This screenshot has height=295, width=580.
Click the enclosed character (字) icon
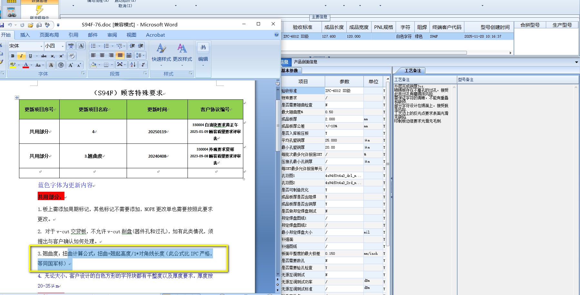pyautogui.click(x=61, y=65)
